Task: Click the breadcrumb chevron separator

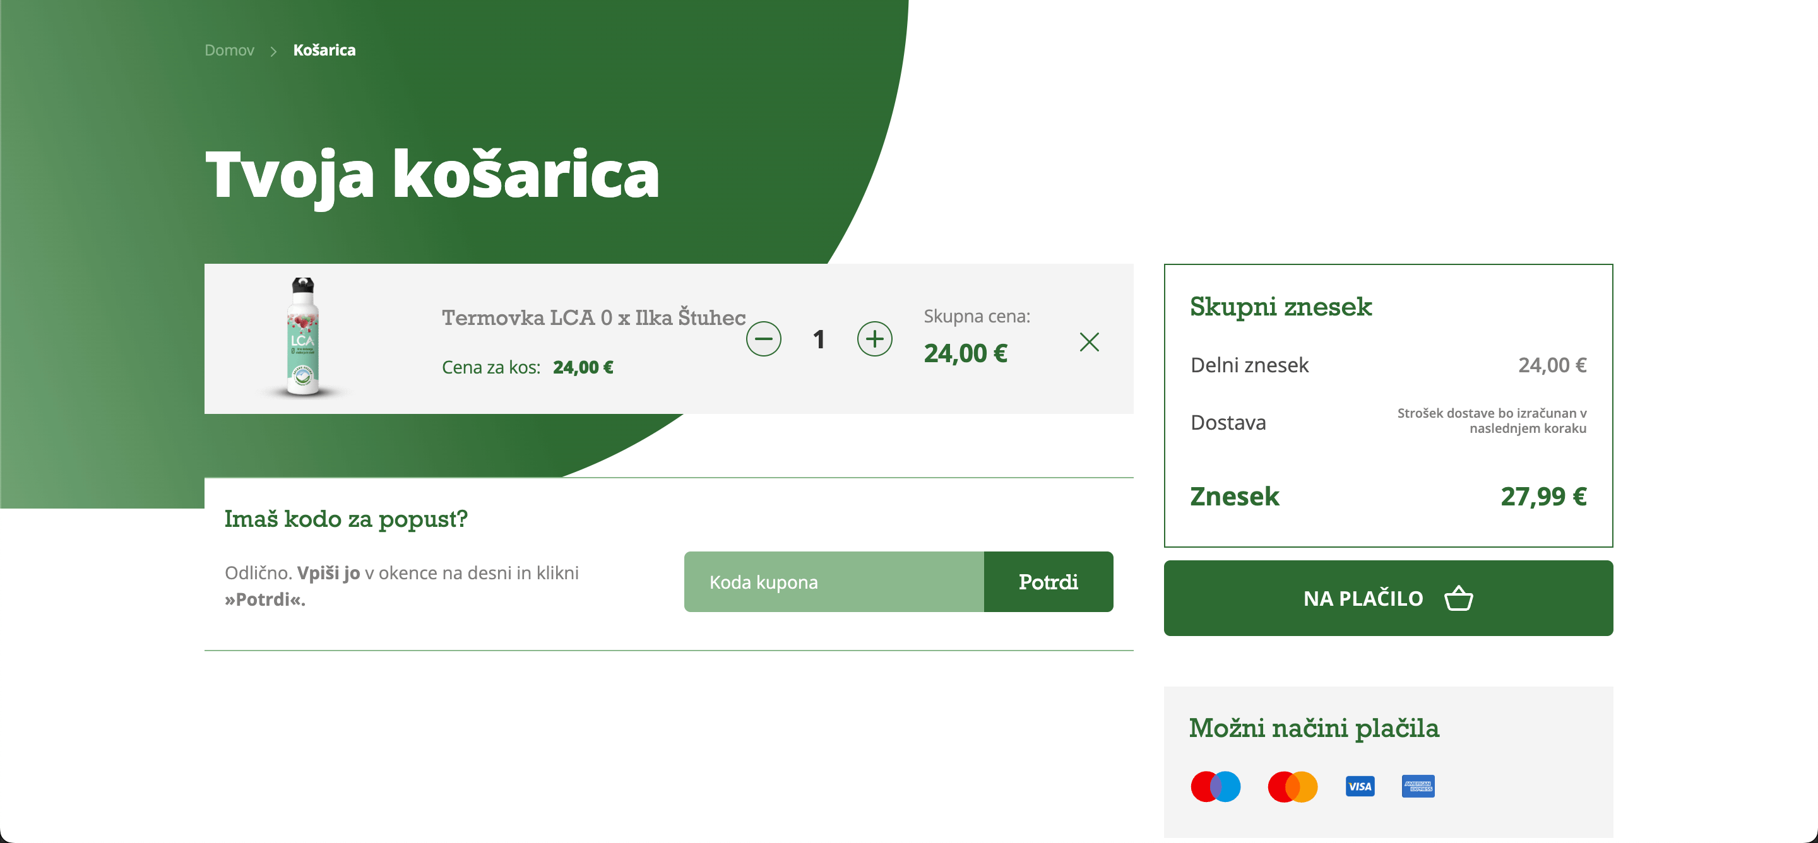Action: (273, 50)
